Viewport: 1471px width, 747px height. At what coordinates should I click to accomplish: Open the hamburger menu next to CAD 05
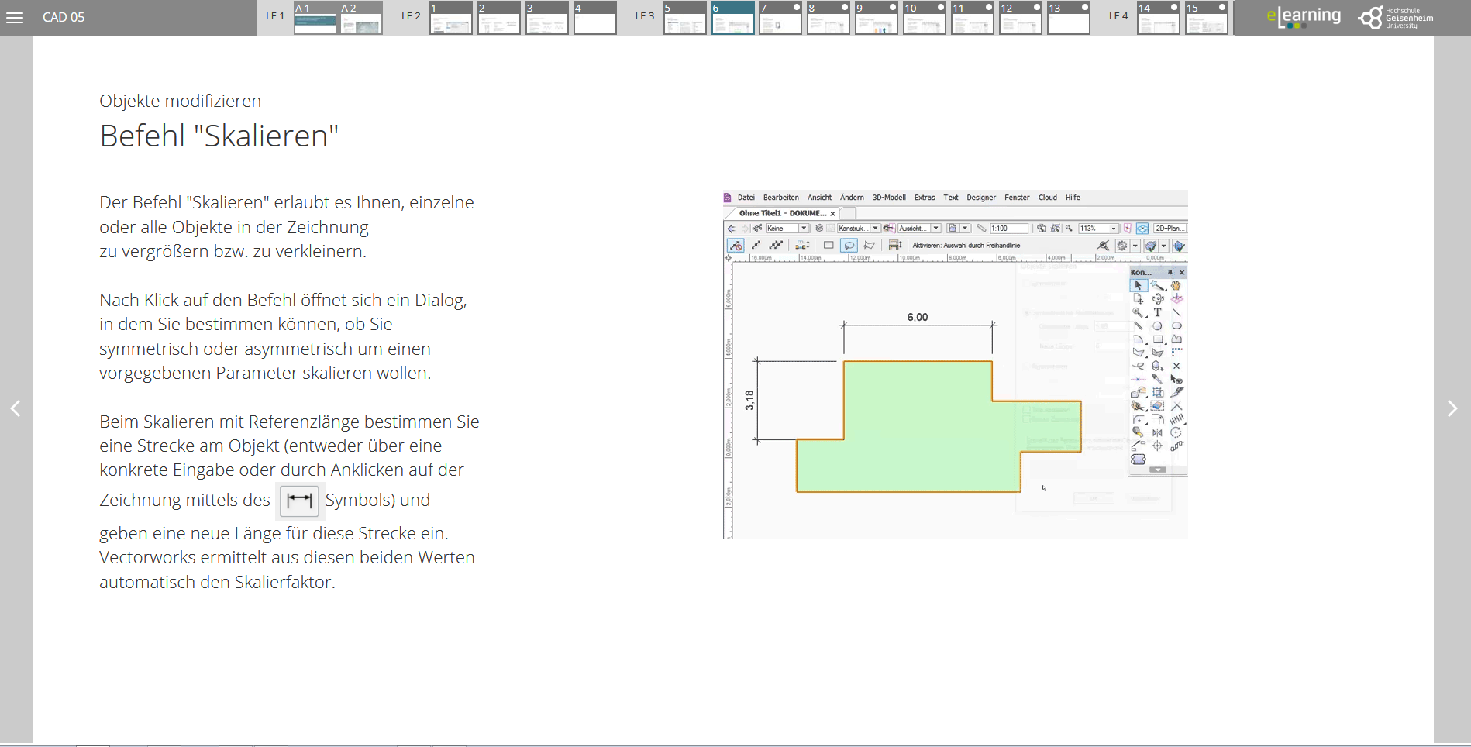tap(15, 17)
